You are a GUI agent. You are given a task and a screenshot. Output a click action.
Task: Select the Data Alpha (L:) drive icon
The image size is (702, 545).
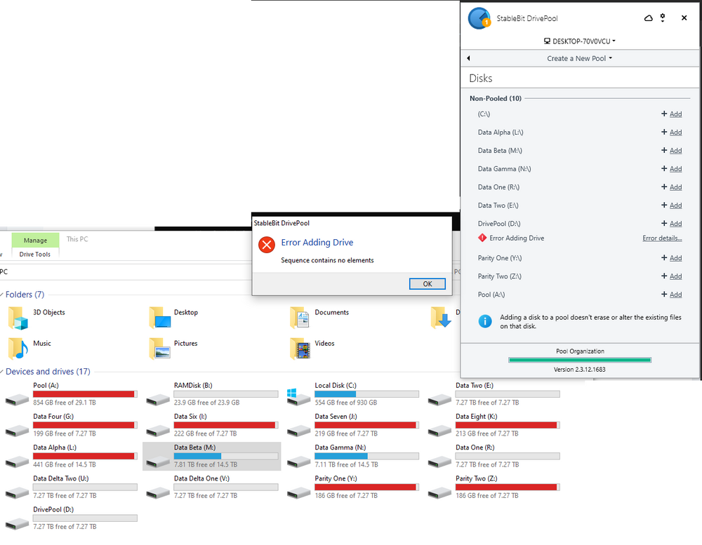click(17, 462)
